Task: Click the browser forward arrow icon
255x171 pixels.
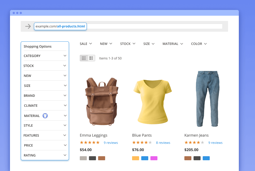Action: coord(28,26)
